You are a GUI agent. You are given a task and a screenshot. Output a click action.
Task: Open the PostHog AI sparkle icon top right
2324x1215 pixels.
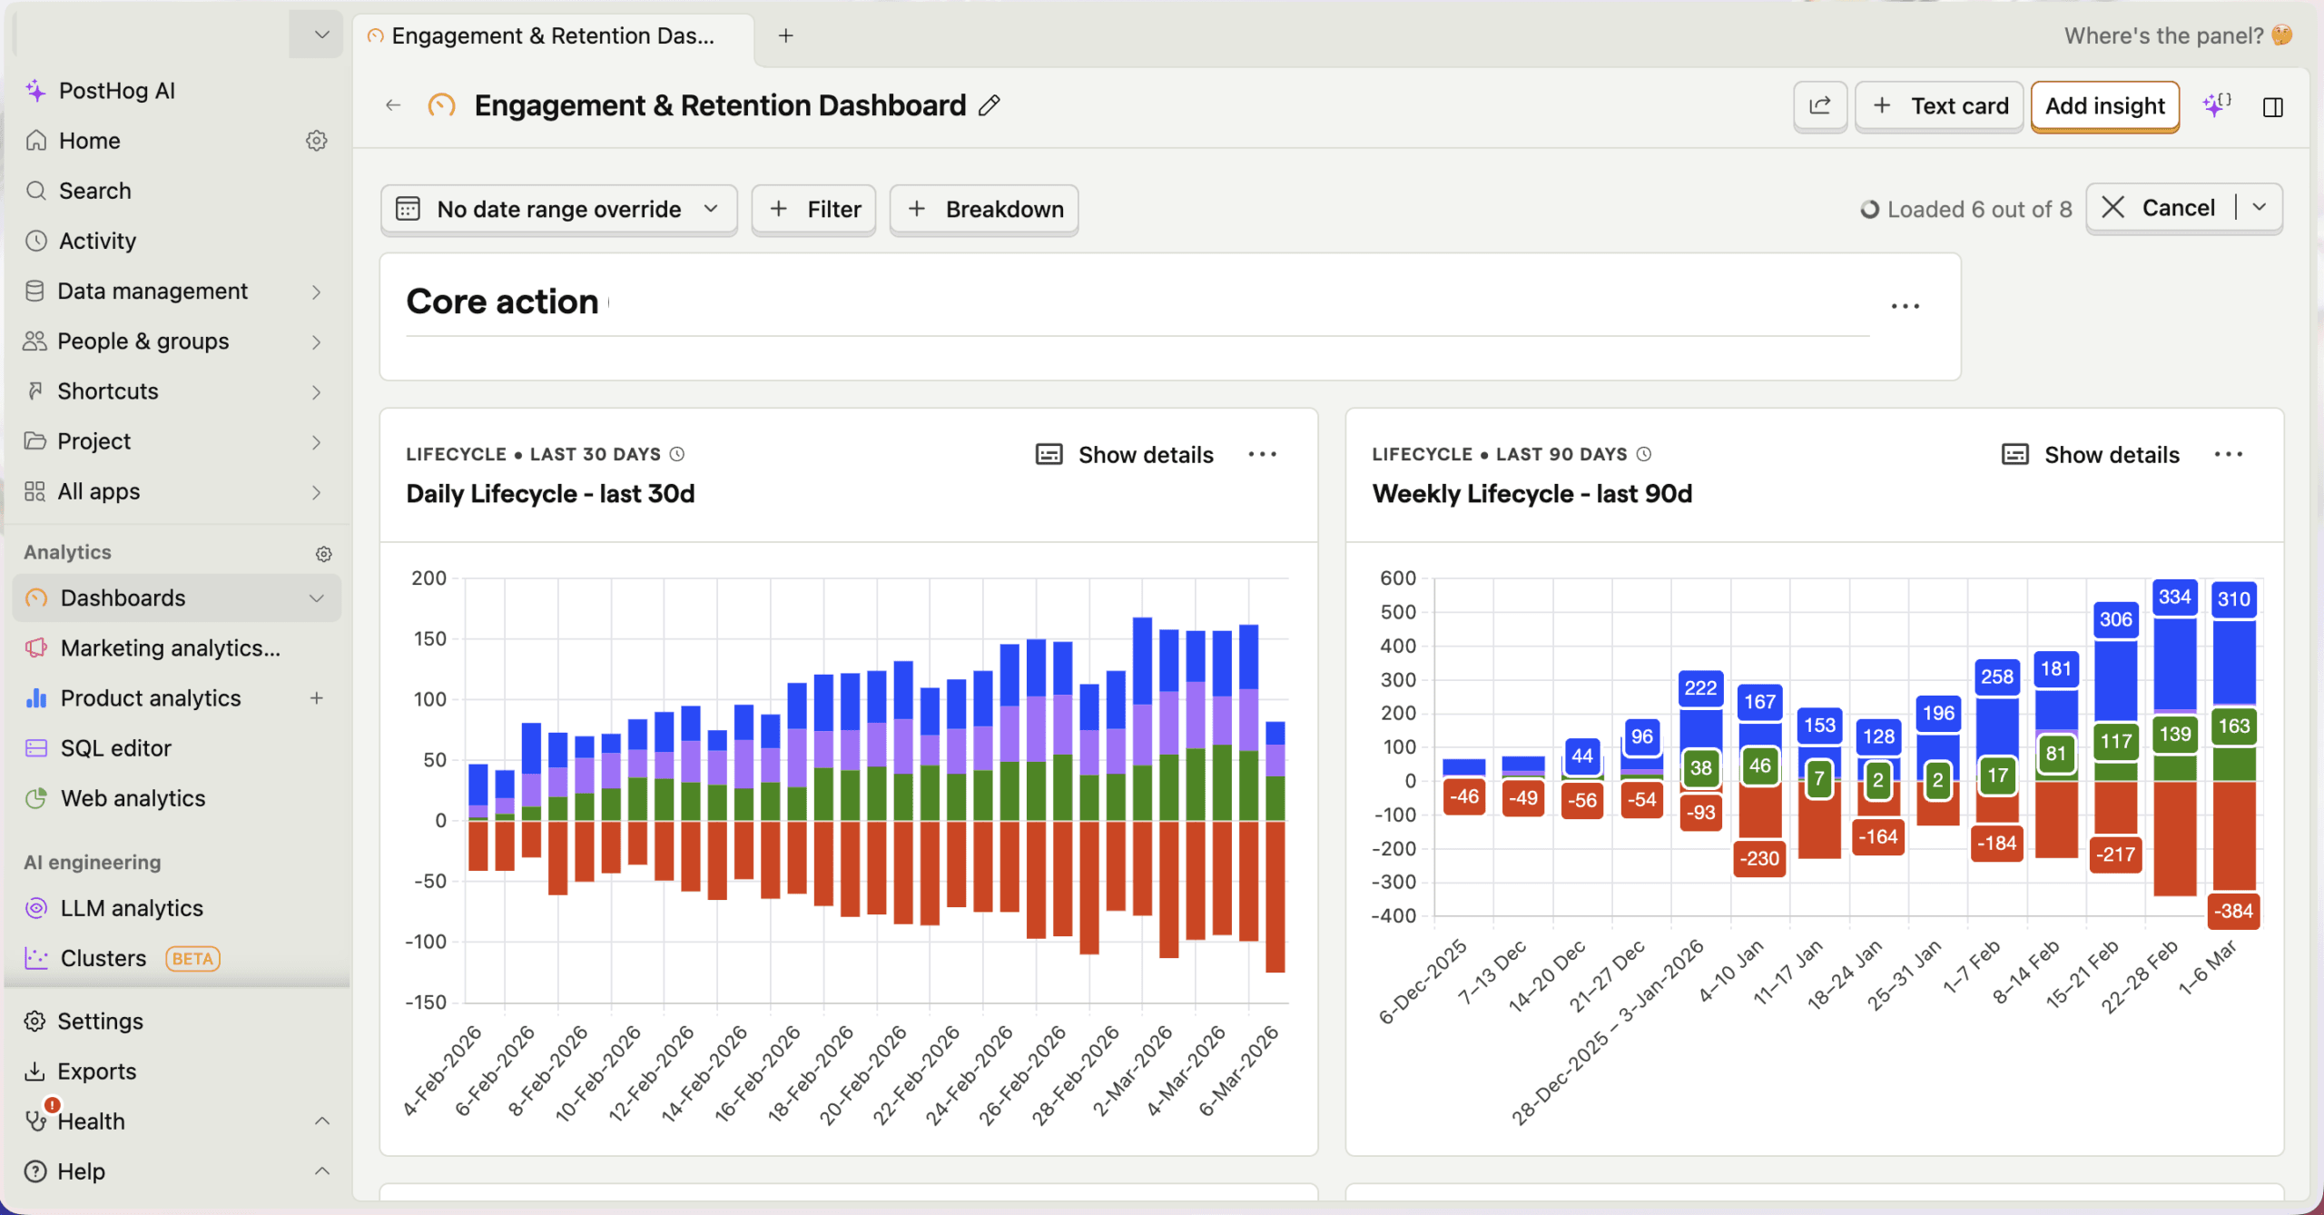click(x=2216, y=105)
